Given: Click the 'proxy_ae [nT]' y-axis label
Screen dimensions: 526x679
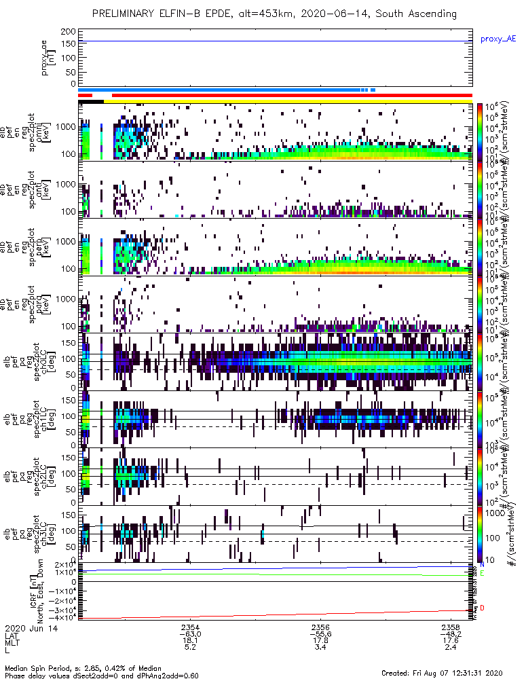Looking at the screenshot, I should pos(49,58).
